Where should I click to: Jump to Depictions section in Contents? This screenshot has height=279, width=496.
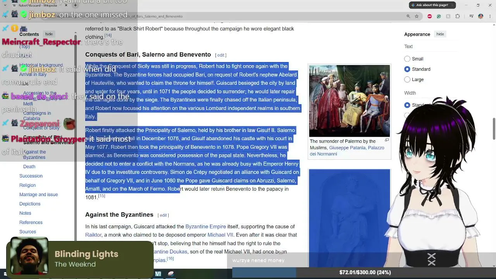pos(30,204)
